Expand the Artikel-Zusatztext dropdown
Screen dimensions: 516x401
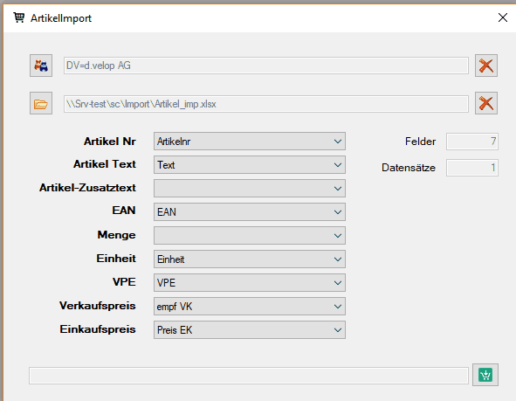click(x=250, y=189)
